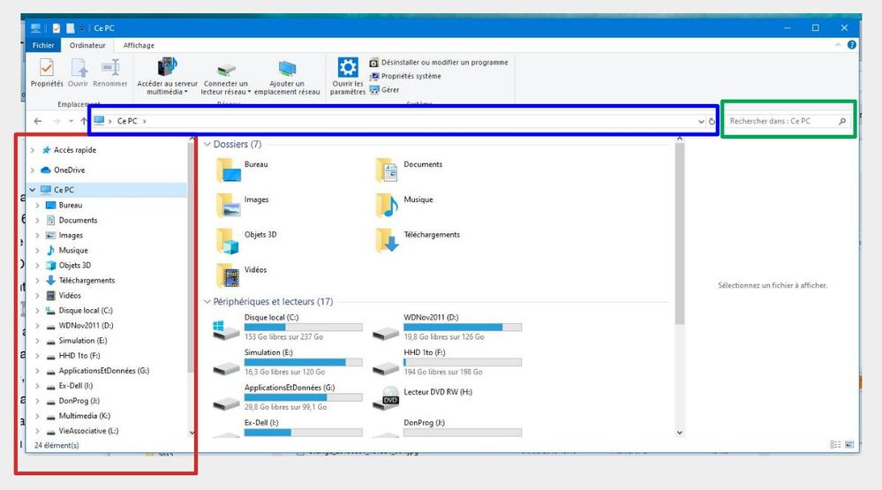This screenshot has height=490, width=882.
Task: Click the refresh button beside address bar
Action: (712, 121)
